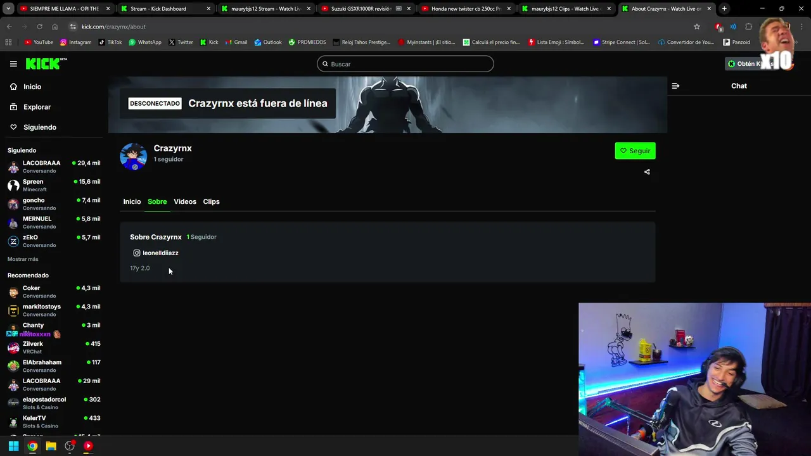Switch to the maurybjs12 Clips tab
811x456 pixels.
coord(566,9)
